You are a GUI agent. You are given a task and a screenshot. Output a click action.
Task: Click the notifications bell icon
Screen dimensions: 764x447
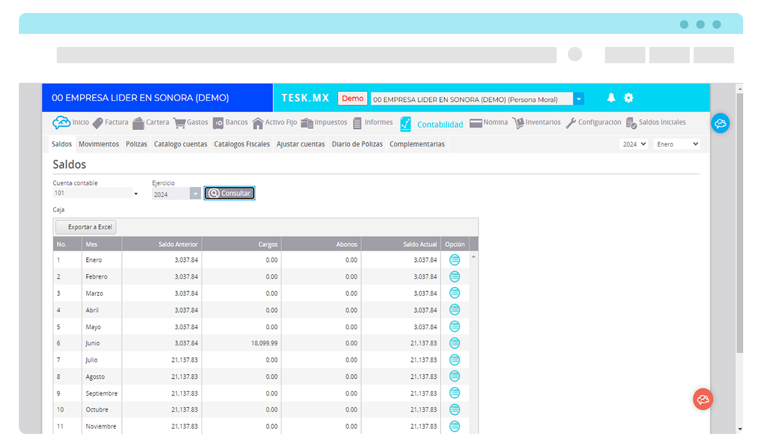pos(611,98)
